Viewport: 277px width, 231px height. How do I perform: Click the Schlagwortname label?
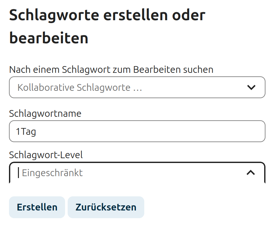pyautogui.click(x=45, y=114)
